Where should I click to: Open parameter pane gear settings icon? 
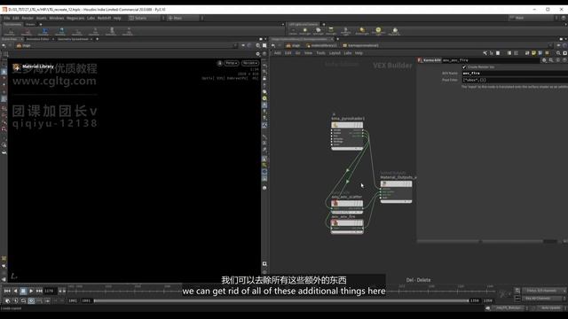[544, 60]
